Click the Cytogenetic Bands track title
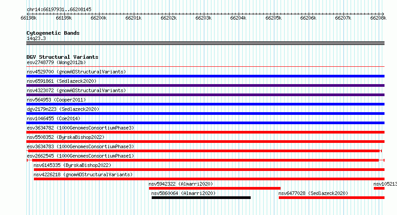The width and height of the screenshot is (397, 215). (53, 33)
